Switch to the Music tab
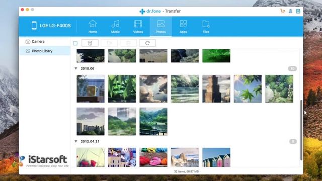This screenshot has width=322, height=181. pyautogui.click(x=115, y=27)
